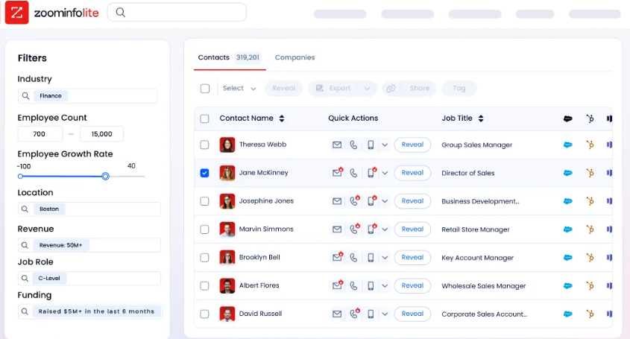Screen dimensions: 630x339
Task: Click Salesforce cloud icon in Theresa Webb row
Action: [567, 145]
